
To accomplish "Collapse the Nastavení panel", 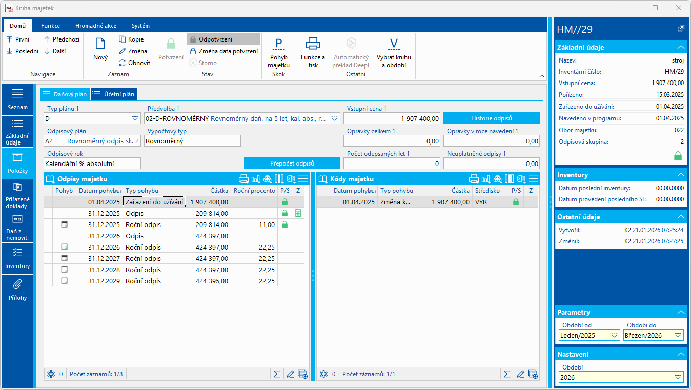I will click(x=680, y=354).
